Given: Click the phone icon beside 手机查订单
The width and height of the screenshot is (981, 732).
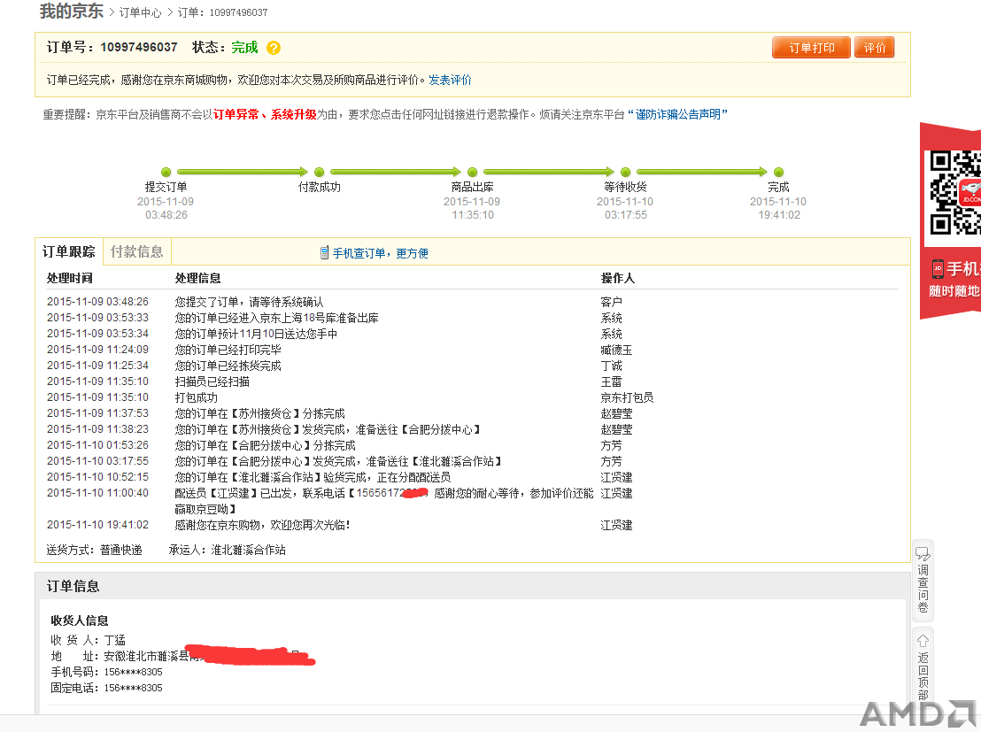Looking at the screenshot, I should point(324,253).
